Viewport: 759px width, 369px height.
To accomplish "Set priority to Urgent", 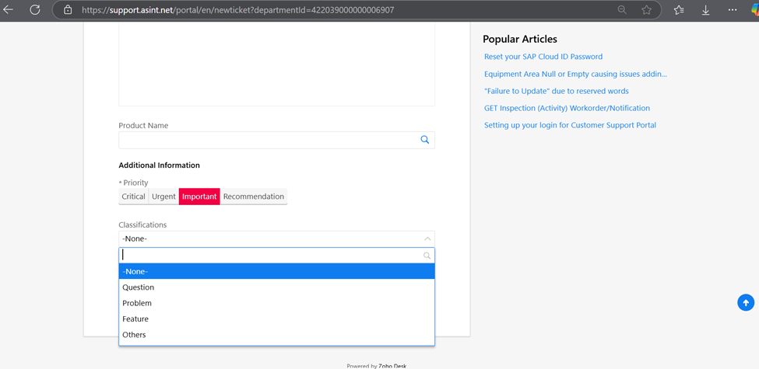I will pyautogui.click(x=163, y=197).
